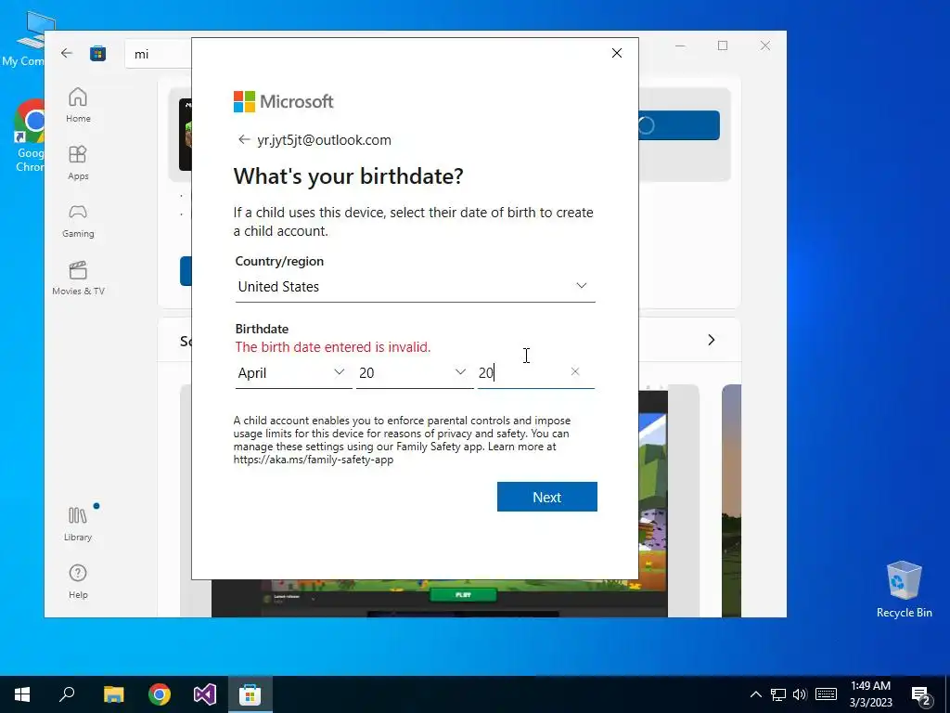Click the blue loading install button in Store
The image size is (950, 713).
click(x=679, y=125)
